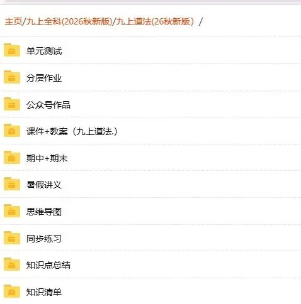301x304 pixels.
Task: Open the 思维导图 folder icon
Action: coord(12,211)
